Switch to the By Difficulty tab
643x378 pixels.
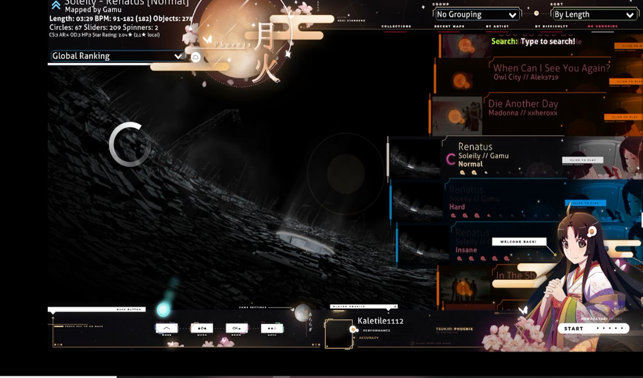coord(551,26)
